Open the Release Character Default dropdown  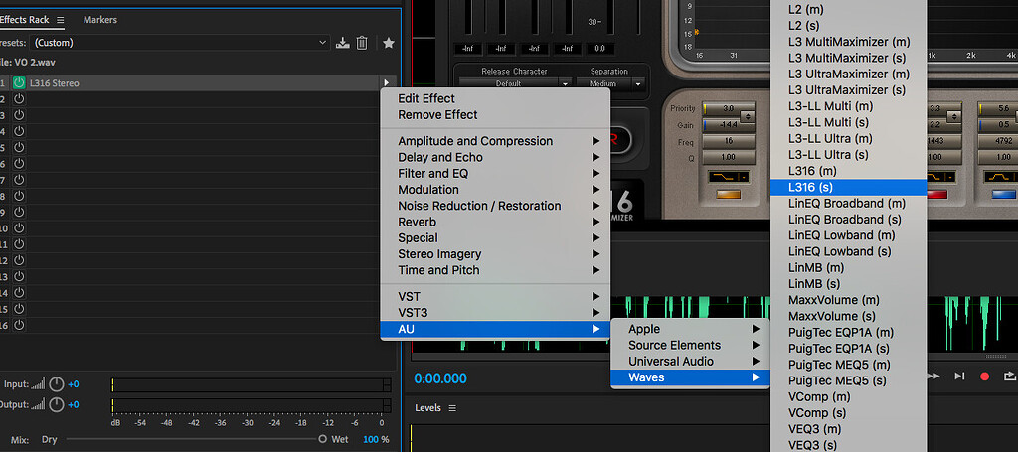pos(515,84)
